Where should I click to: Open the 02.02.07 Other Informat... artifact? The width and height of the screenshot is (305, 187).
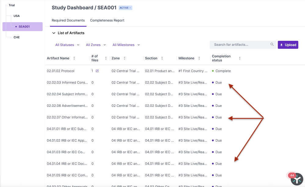[67, 117]
